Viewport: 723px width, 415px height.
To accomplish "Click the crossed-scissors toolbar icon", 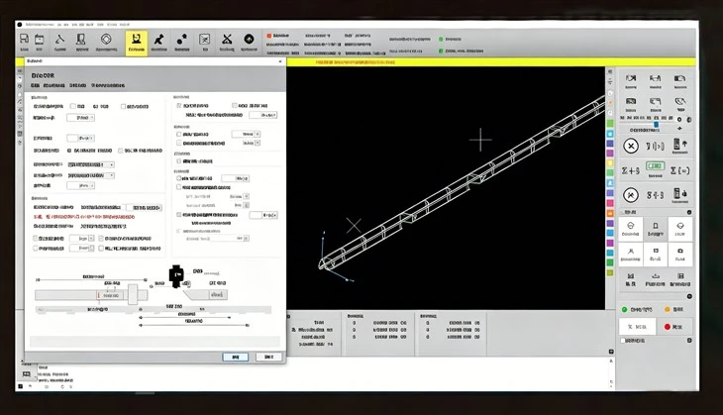I will coord(227,40).
